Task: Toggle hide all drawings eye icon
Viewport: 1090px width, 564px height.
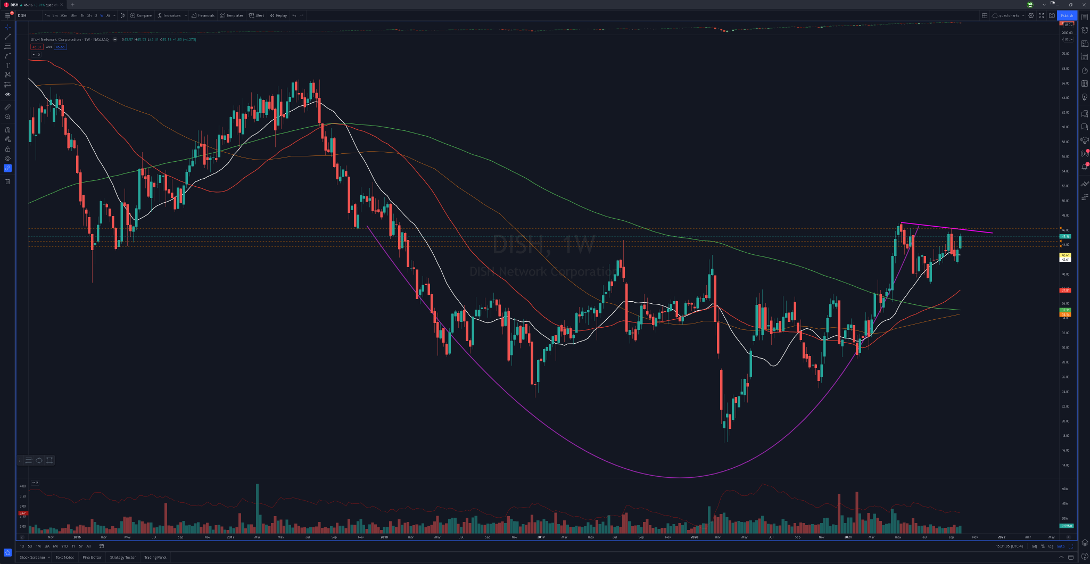Action: tap(7, 159)
